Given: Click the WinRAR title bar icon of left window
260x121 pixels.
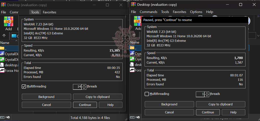Looking at the screenshot, I should 3,5.
